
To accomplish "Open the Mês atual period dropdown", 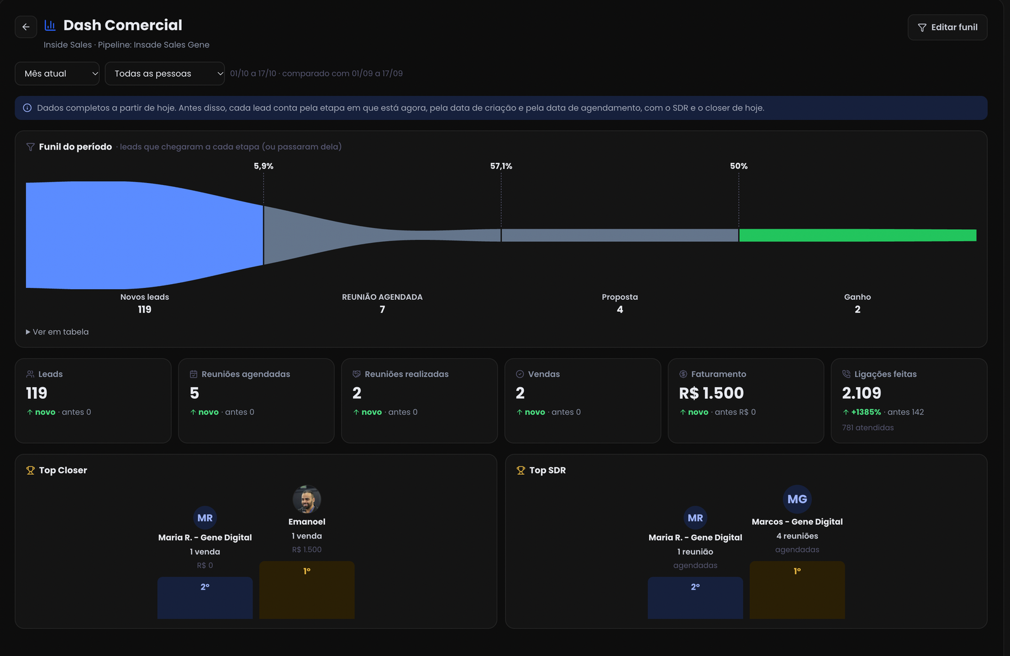I will point(57,73).
